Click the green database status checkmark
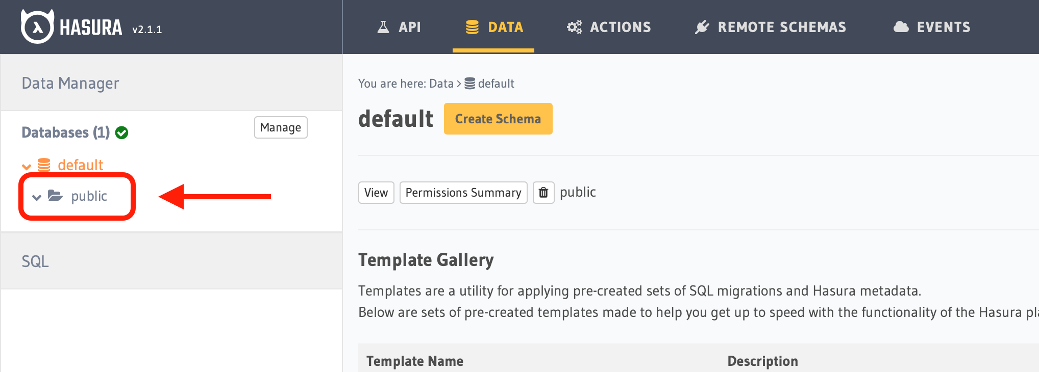 (121, 132)
